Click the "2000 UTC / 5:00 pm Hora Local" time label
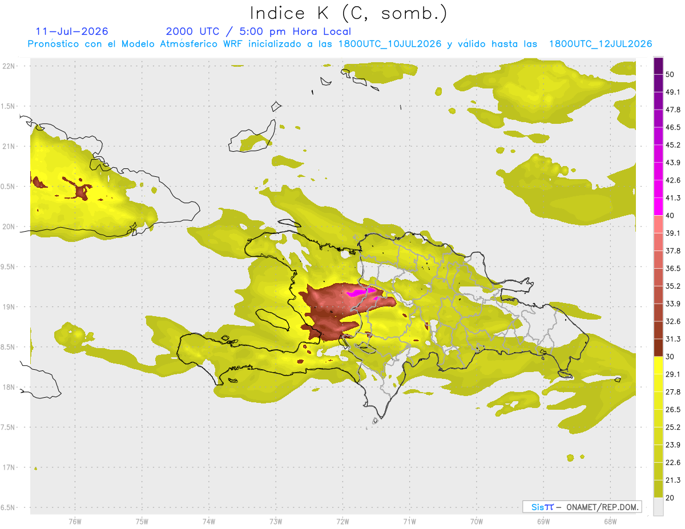685x529 pixels. 259,31
